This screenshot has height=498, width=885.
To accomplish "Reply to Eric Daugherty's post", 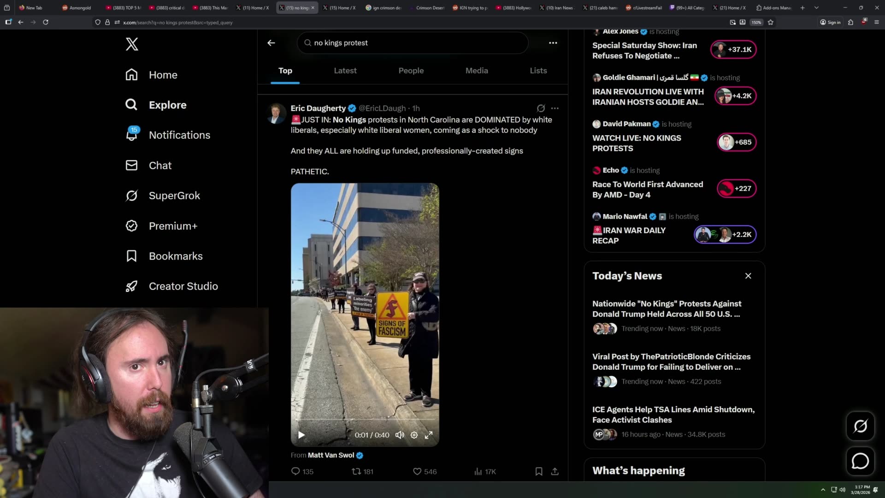I will click(x=302, y=471).
